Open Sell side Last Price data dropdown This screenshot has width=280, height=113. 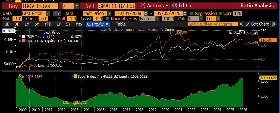click(x=109, y=13)
